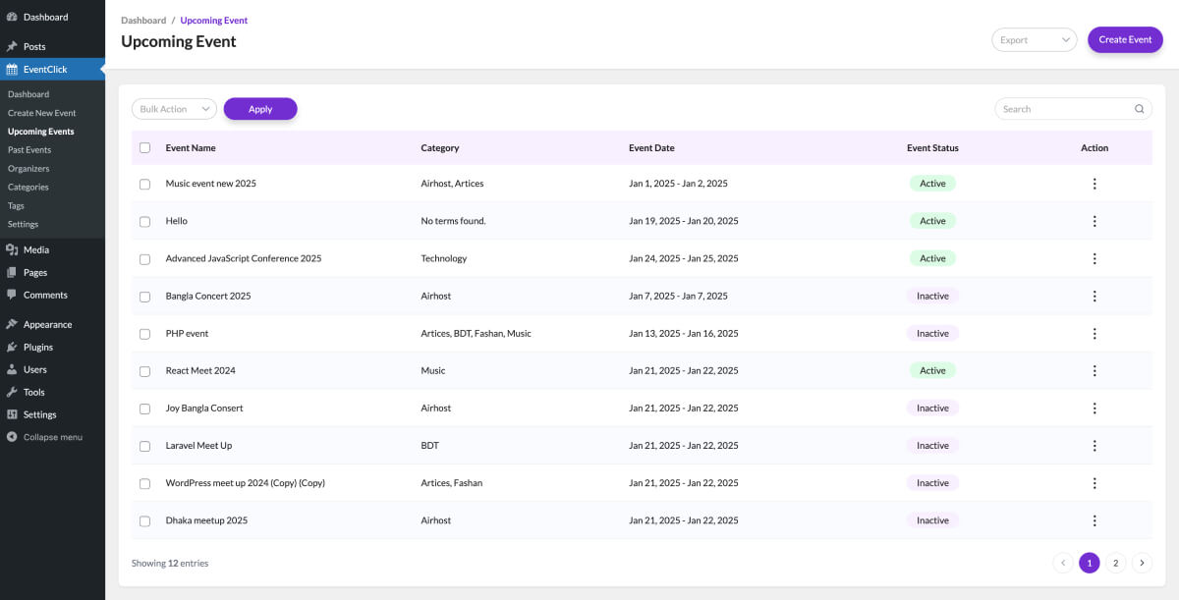Click the EventClick calendar icon in the sidebar
The image size is (1179, 600).
tap(12, 69)
